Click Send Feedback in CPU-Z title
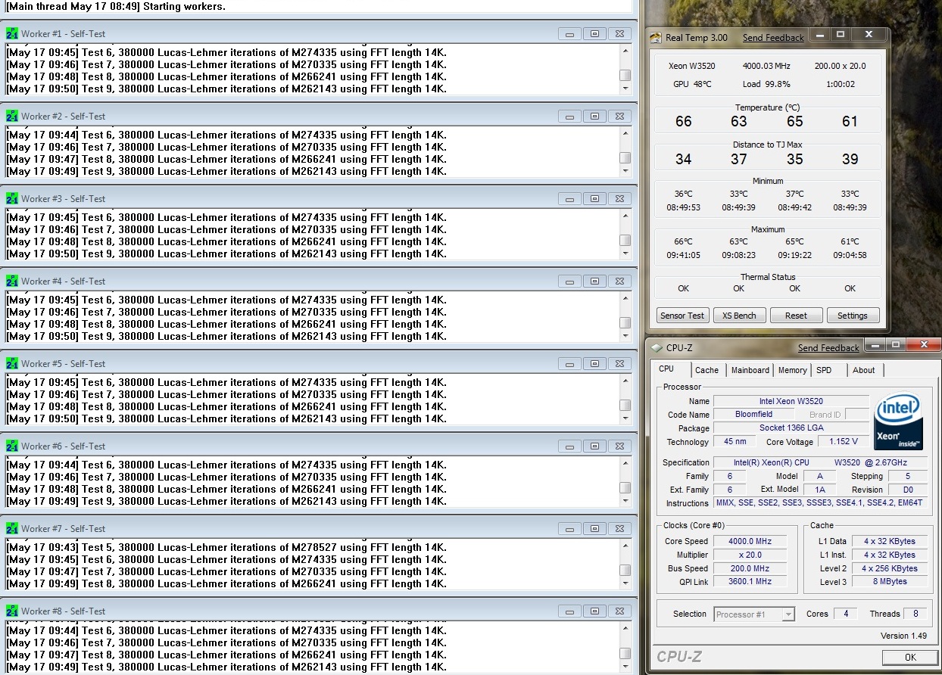942x675 pixels. [x=828, y=348]
